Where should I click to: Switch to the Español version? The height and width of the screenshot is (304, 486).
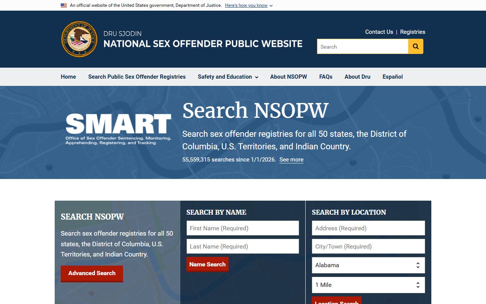[393, 77]
